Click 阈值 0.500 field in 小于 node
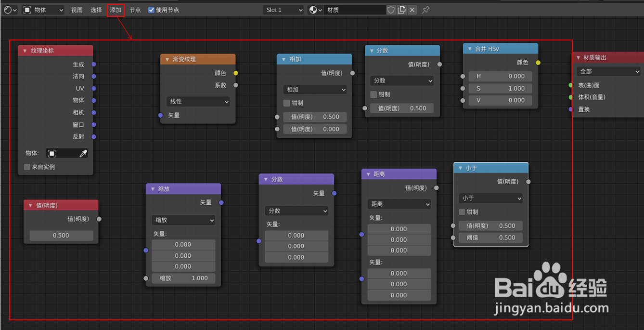 coord(490,238)
